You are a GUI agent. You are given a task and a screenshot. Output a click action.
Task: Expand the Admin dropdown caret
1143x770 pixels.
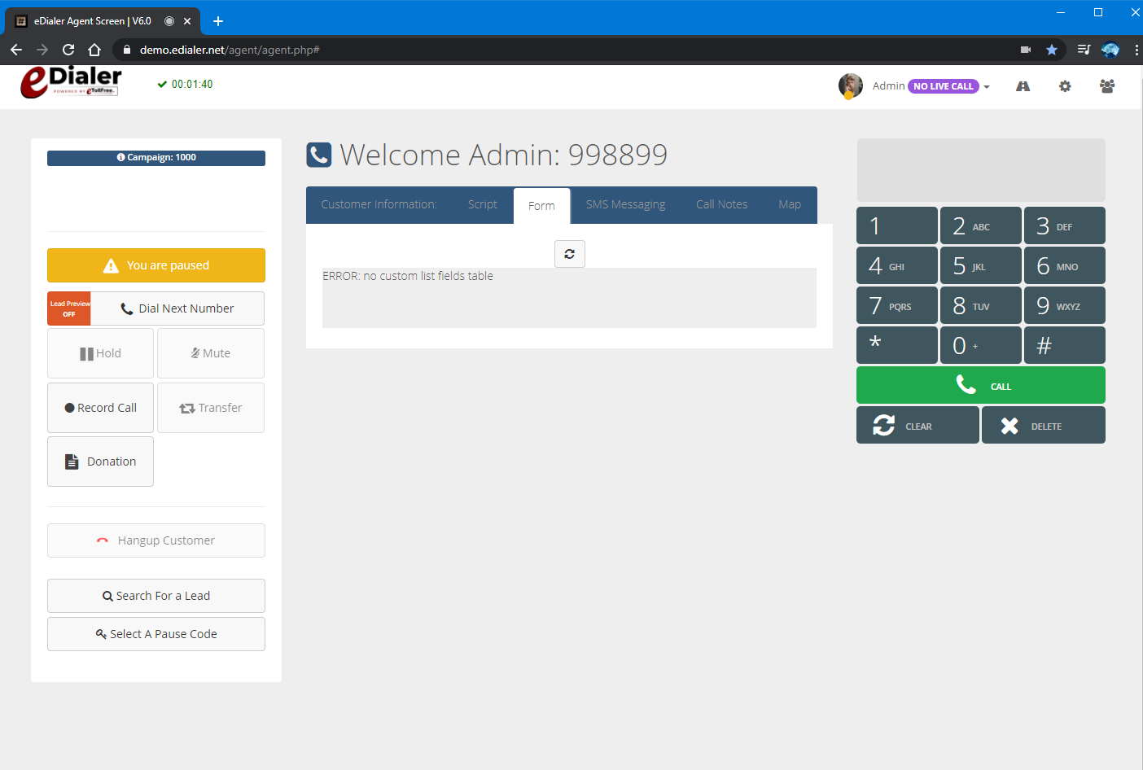tap(987, 87)
